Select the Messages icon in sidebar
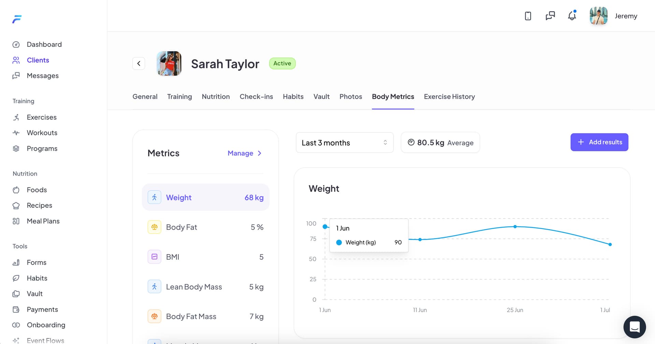The image size is (655, 344). pyautogui.click(x=16, y=75)
